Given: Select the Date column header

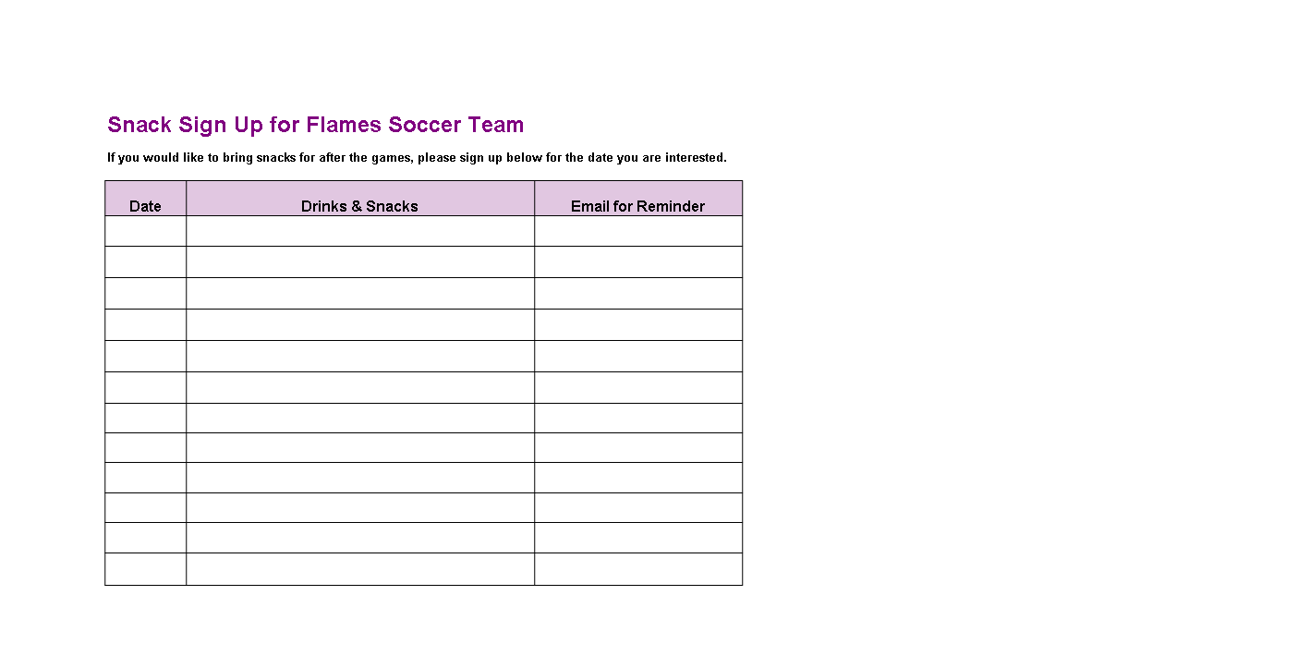Looking at the screenshot, I should 145,199.
